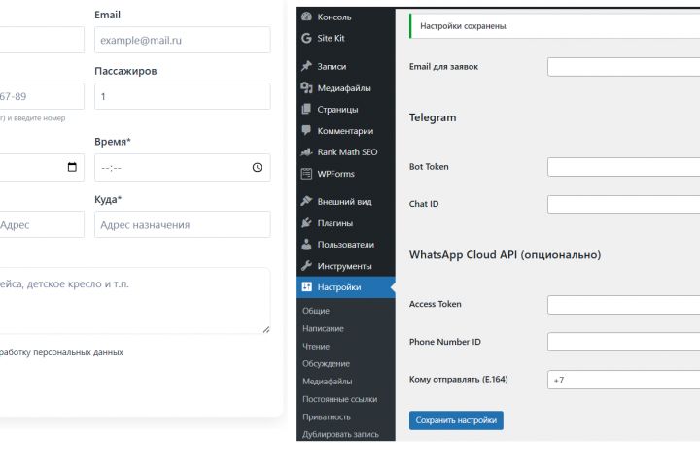Image resolution: width=700 pixels, height=466 pixels.
Task: Open Site Kit Google icon
Action: pyautogui.click(x=307, y=38)
